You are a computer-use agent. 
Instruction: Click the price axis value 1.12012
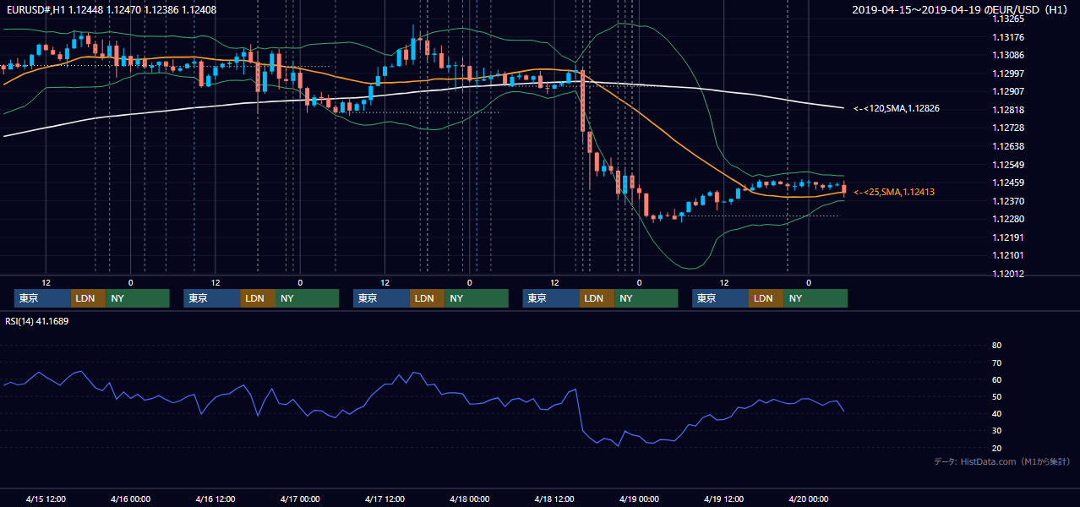point(1008,275)
